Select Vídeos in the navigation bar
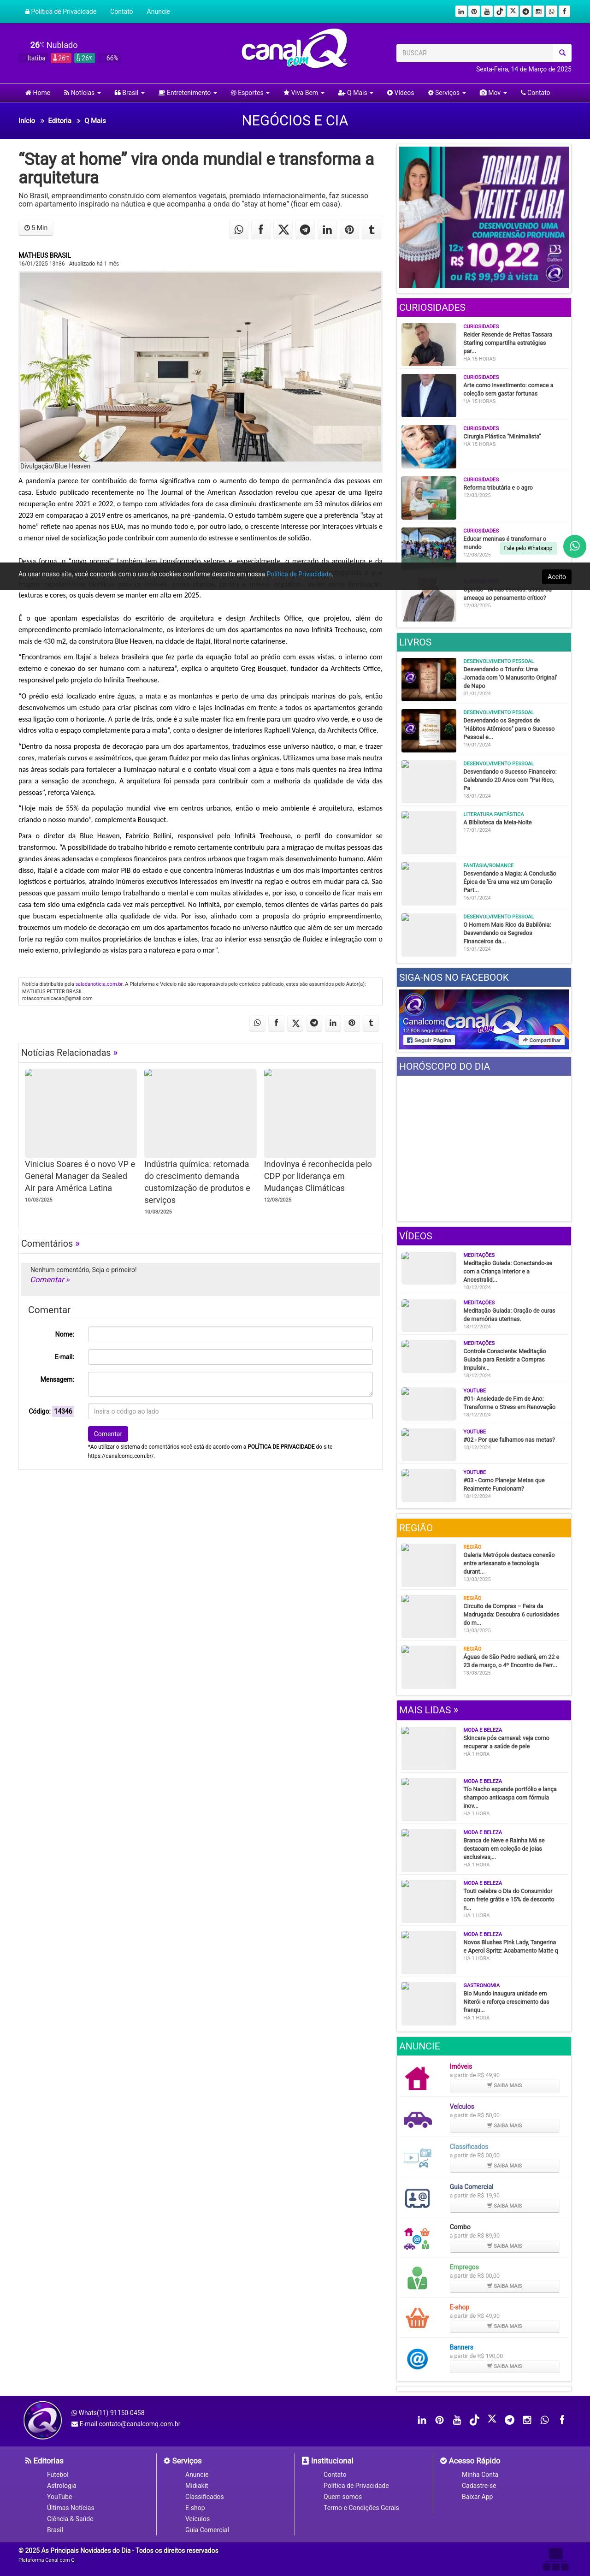Viewport: 590px width, 2576px height. [400, 93]
